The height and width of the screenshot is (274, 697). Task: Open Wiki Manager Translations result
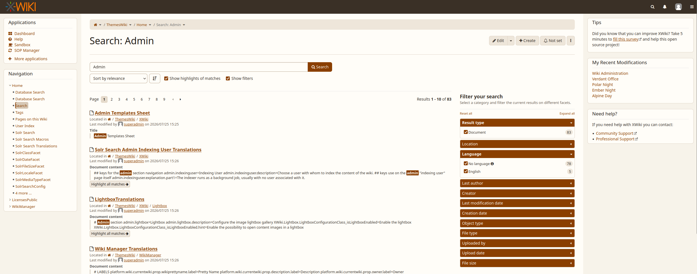(126, 249)
